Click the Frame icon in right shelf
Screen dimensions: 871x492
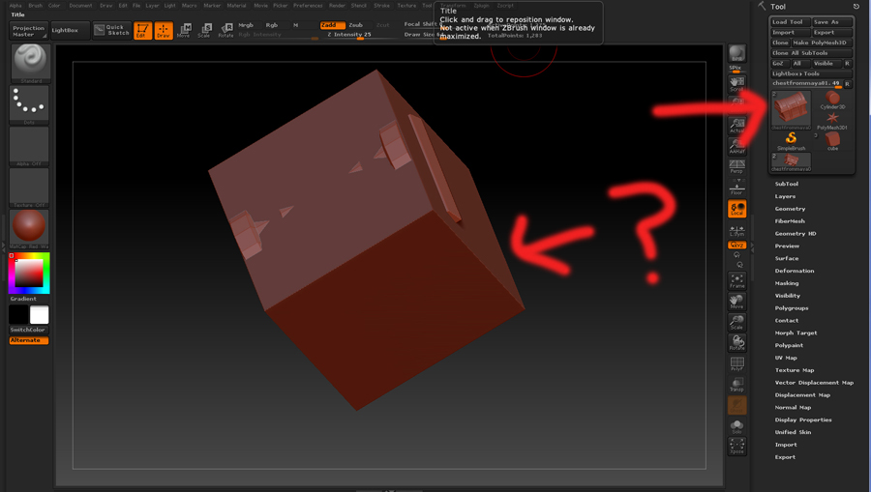pos(737,280)
